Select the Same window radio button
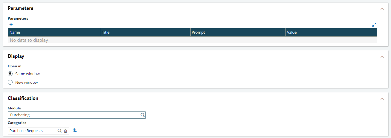The height and width of the screenshot is (138, 391). pos(10,74)
